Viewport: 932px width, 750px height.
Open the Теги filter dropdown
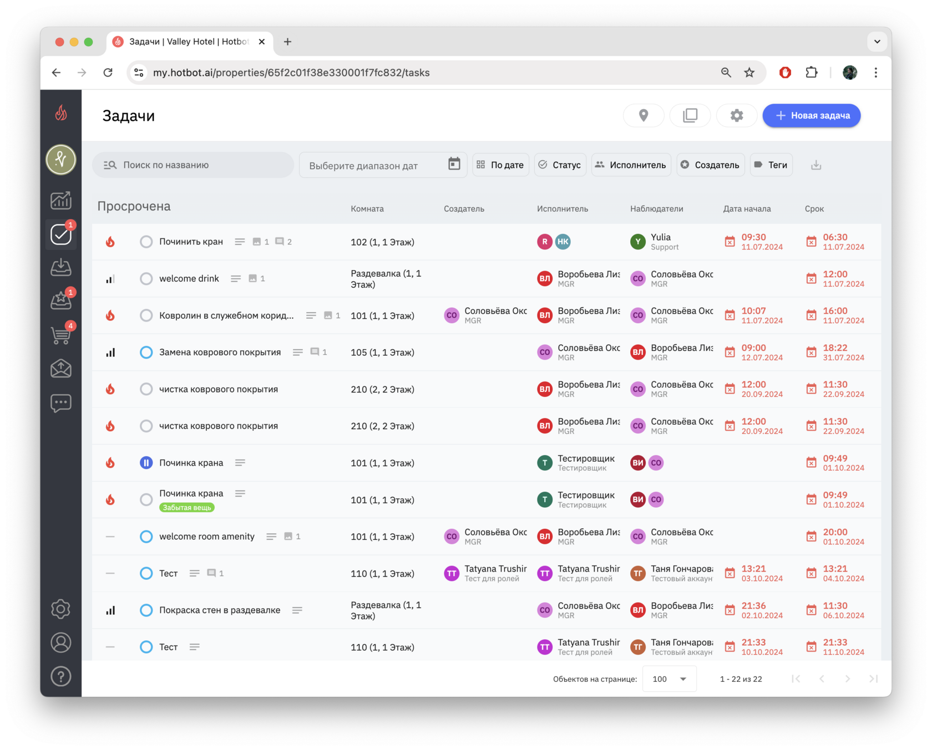tap(771, 165)
